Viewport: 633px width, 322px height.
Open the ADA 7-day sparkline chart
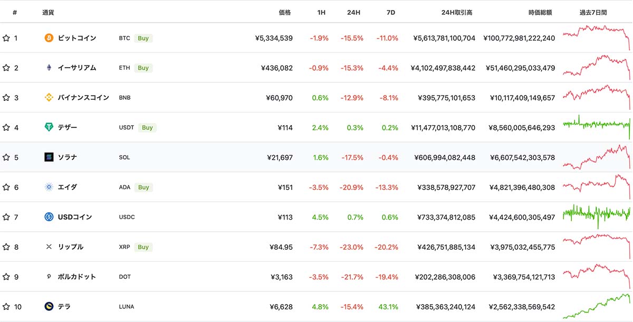pyautogui.click(x=597, y=187)
